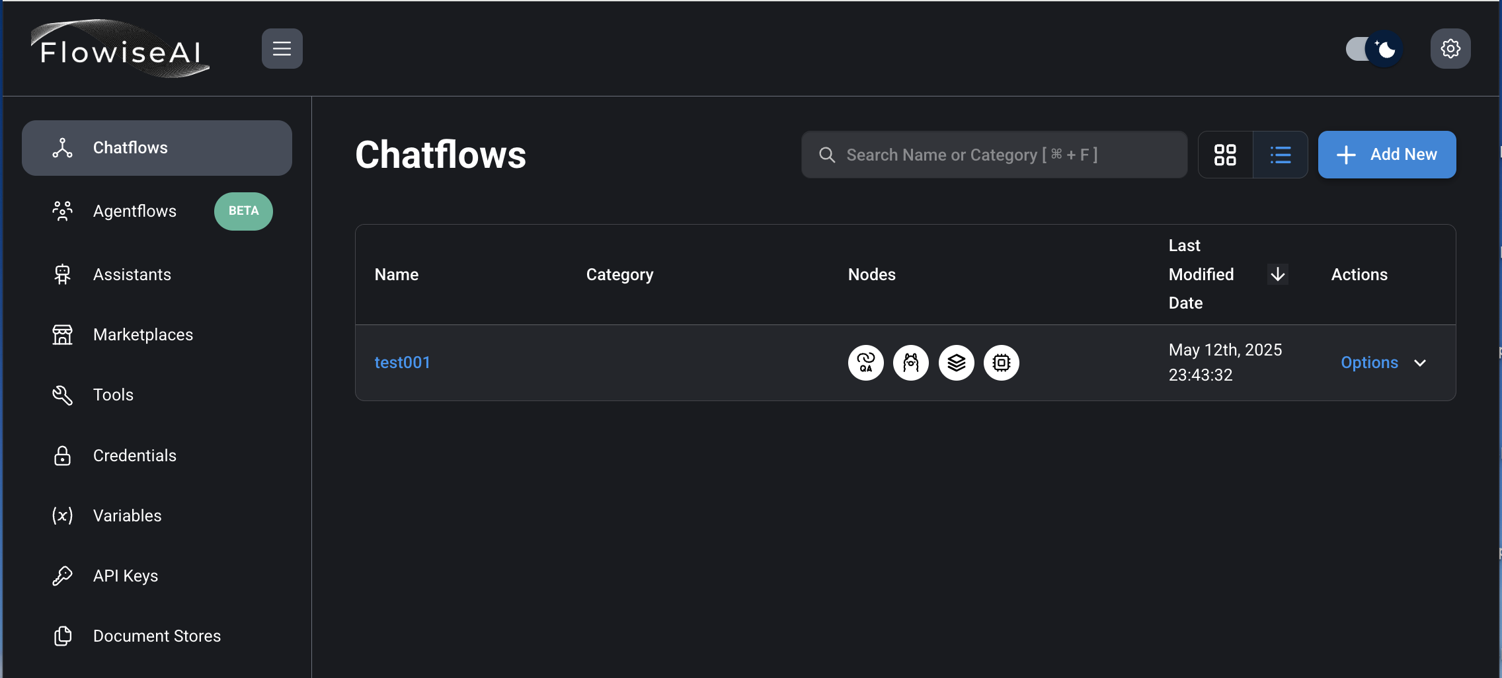Switch to card grid view
This screenshot has width=1502, height=678.
[1225, 155]
